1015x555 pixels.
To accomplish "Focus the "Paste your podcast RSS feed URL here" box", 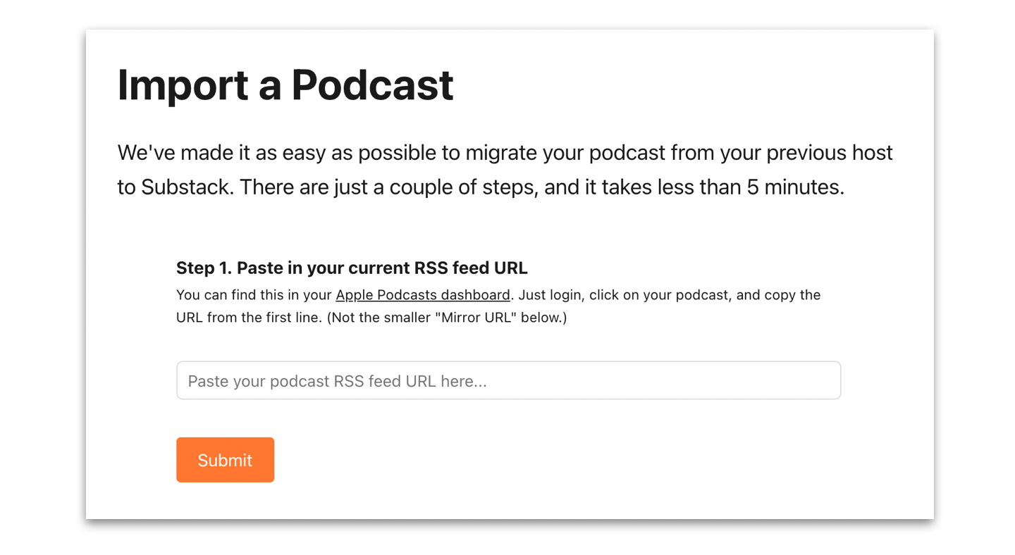I will point(508,380).
